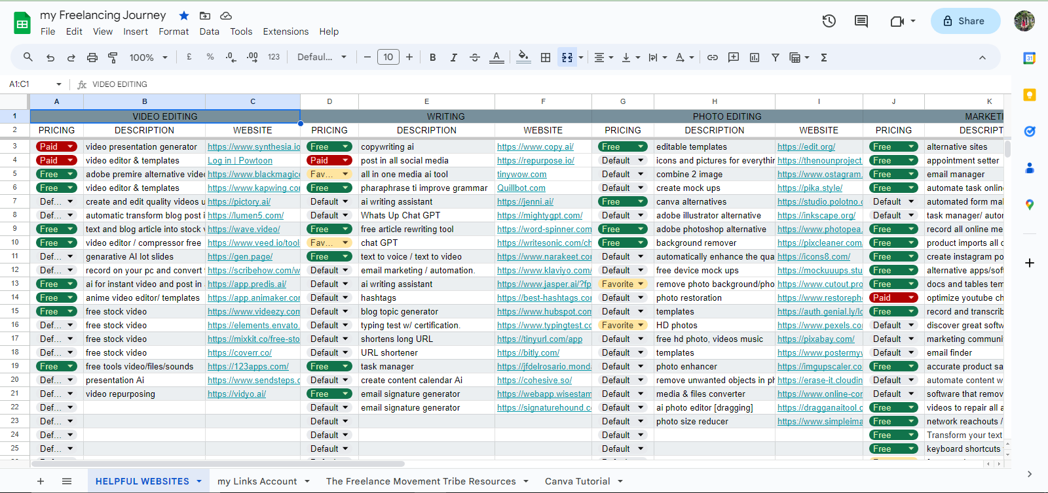Toggle italic formatting
The image size is (1048, 493).
(453, 58)
